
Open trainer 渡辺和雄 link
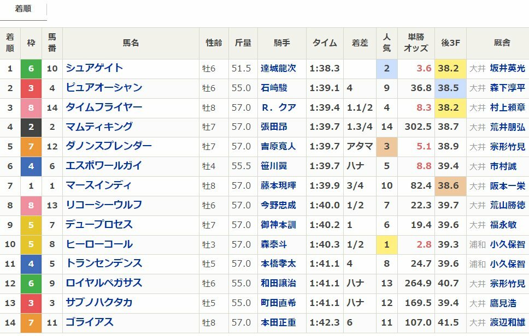tap(507, 322)
